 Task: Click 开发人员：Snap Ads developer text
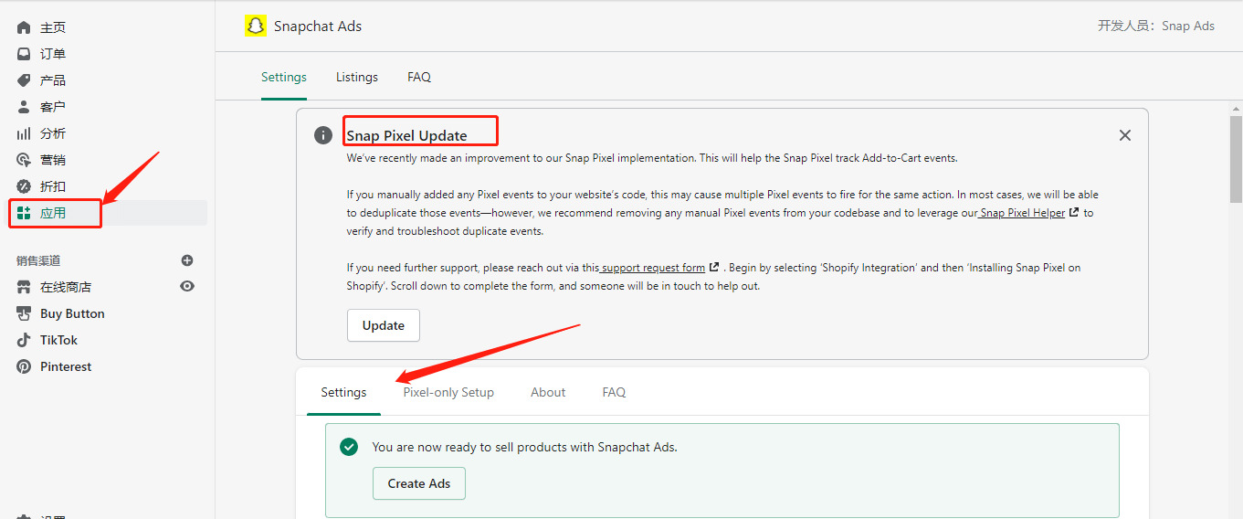1156,26
